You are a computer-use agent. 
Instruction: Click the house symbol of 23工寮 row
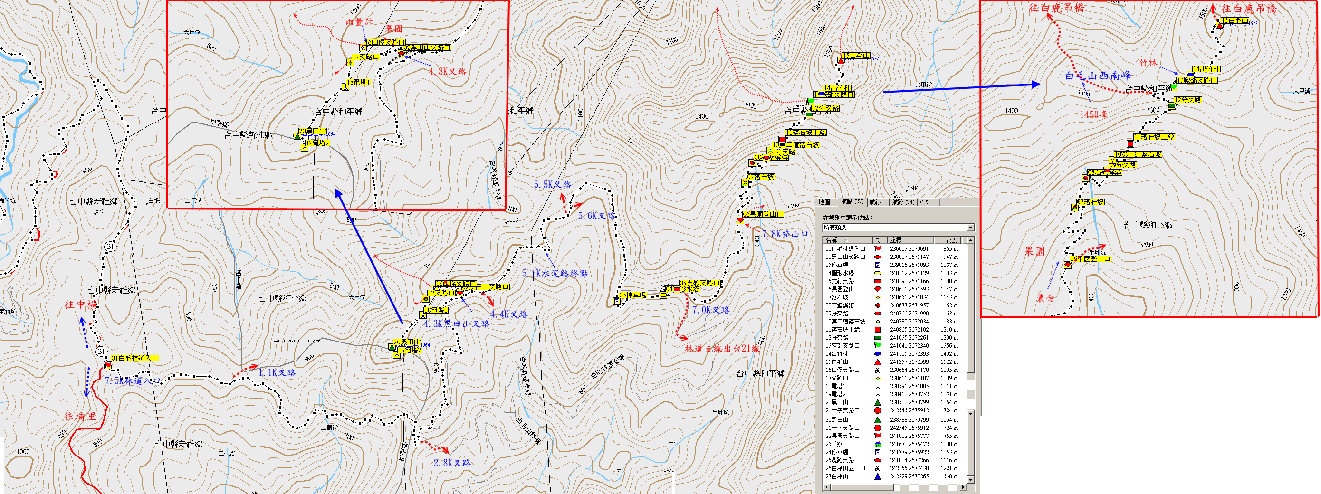(877, 444)
